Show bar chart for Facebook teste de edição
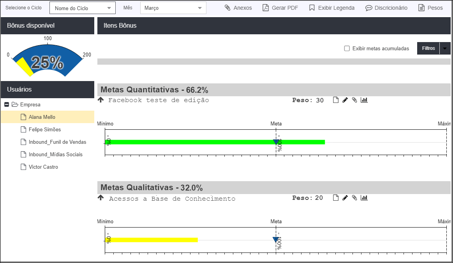This screenshot has width=453, height=263. [x=364, y=100]
